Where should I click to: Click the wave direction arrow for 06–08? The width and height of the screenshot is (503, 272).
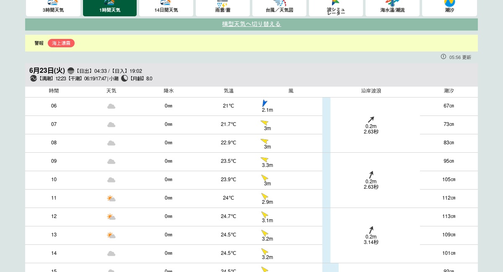point(371,119)
